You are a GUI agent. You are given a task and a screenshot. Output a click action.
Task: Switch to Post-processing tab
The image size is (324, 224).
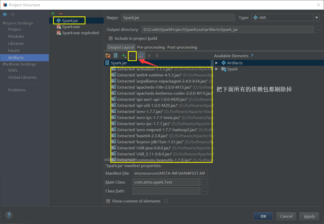182,47
